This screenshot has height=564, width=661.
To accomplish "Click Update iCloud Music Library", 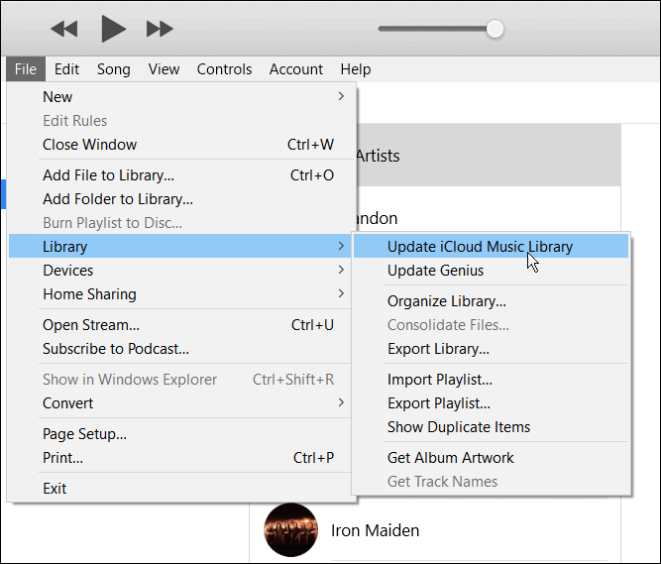I will (x=492, y=246).
